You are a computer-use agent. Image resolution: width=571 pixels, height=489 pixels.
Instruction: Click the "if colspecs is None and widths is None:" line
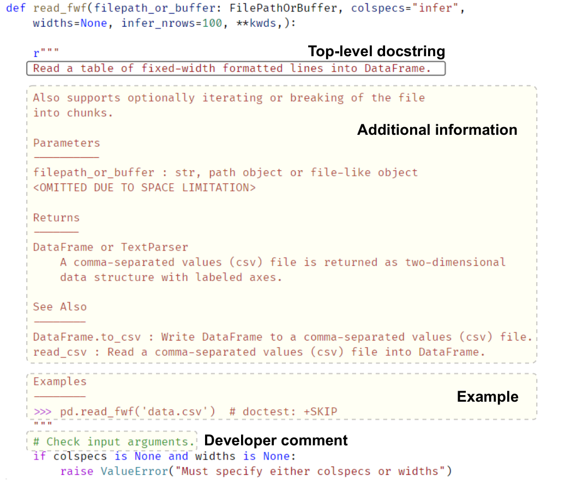[164, 456]
